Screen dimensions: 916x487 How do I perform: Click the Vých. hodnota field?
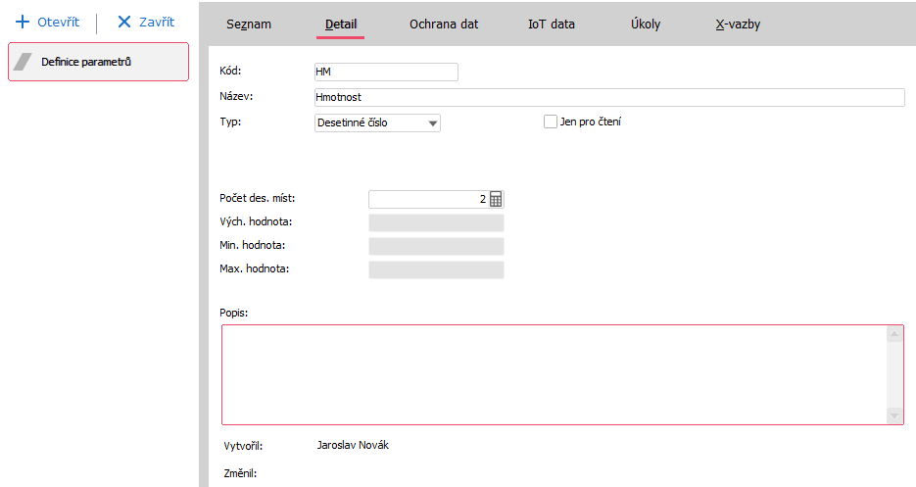(436, 222)
